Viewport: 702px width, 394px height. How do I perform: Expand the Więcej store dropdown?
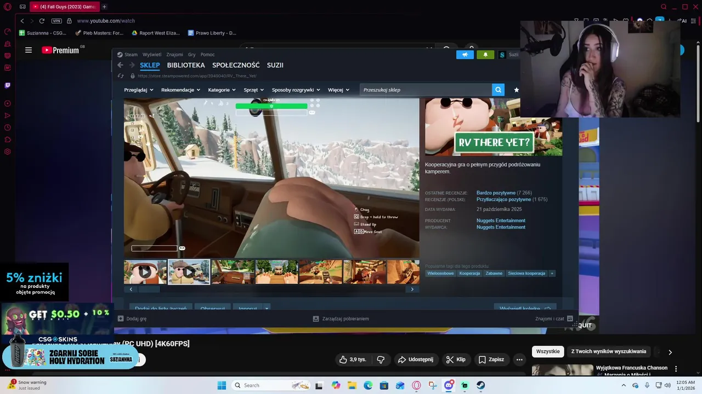338,90
